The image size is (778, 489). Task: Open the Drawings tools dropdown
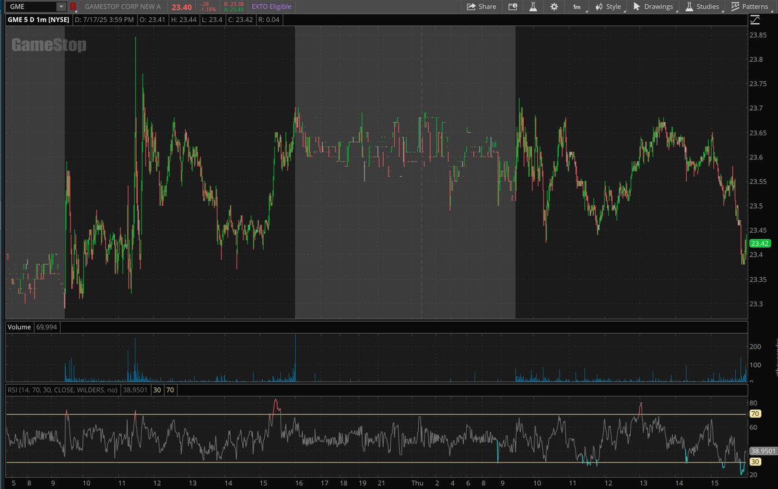(652, 6)
